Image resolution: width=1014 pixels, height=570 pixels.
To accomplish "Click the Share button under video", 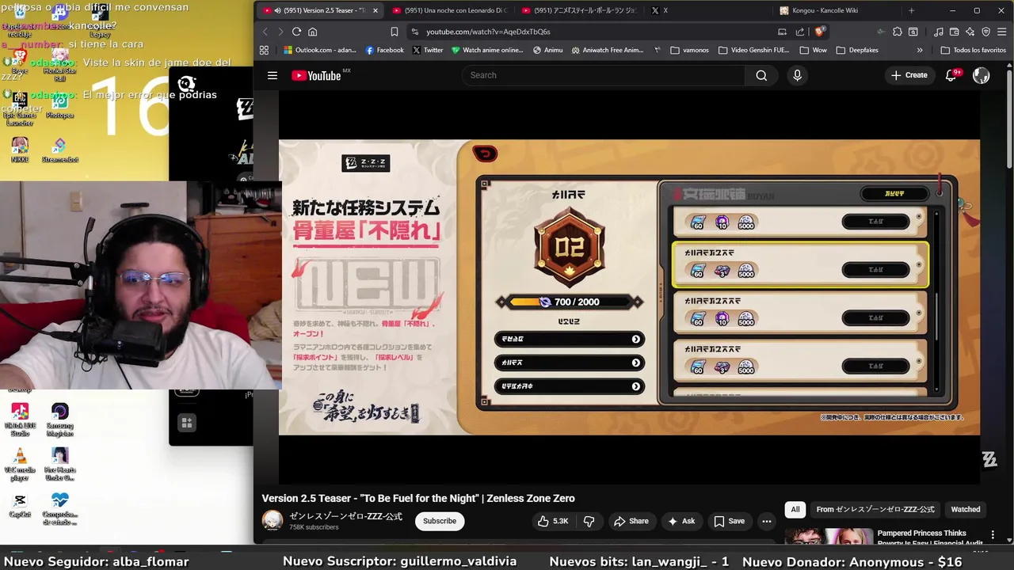I will pyautogui.click(x=631, y=521).
